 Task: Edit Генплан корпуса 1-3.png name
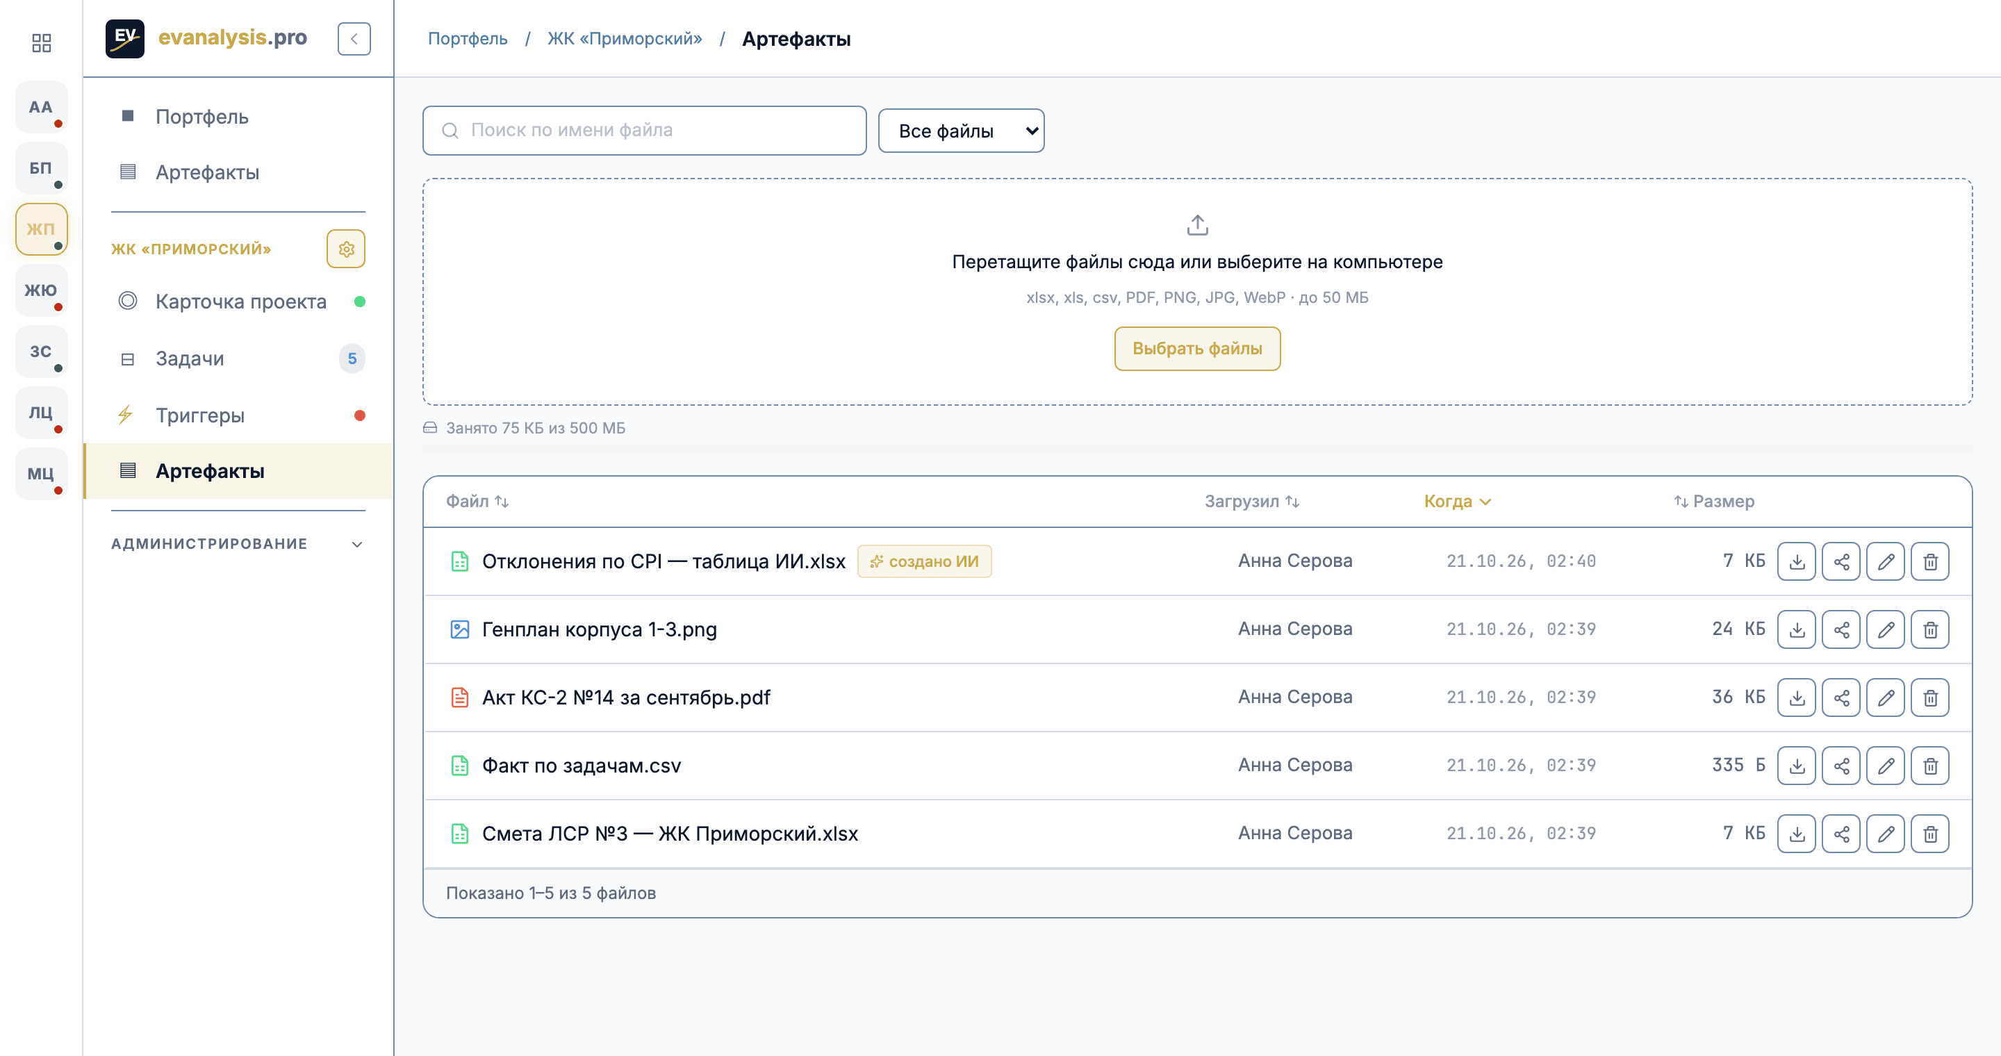[1885, 629]
